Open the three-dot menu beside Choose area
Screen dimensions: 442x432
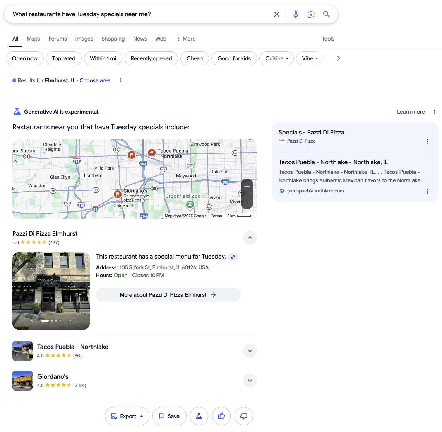pos(120,80)
